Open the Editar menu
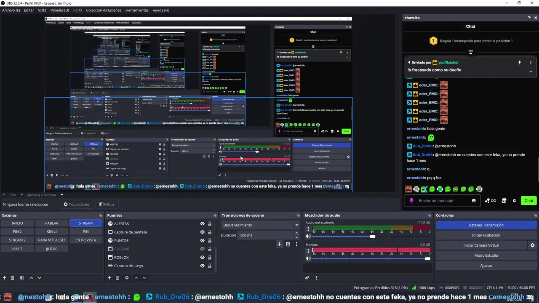Image resolution: width=539 pixels, height=303 pixels. pos(29,10)
